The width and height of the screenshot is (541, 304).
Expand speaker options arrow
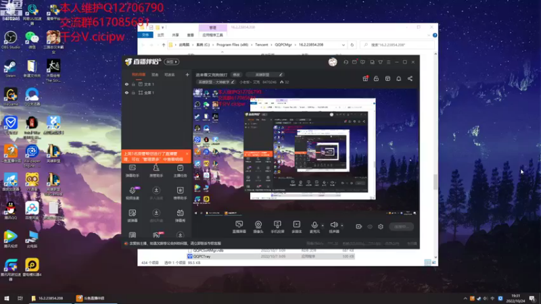tap(342, 226)
